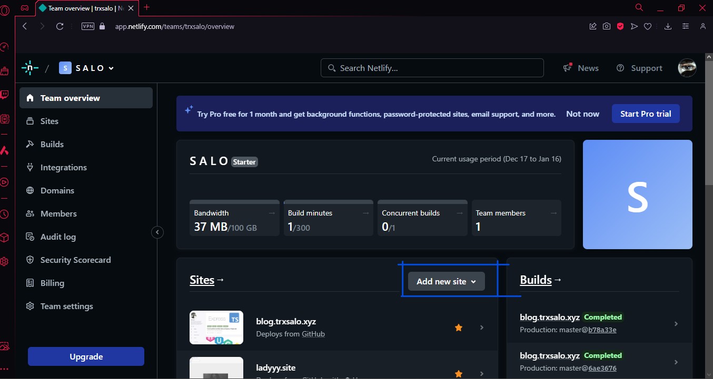Open History clock in Opera sidebar
The width and height of the screenshot is (713, 379).
pyautogui.click(x=4, y=214)
